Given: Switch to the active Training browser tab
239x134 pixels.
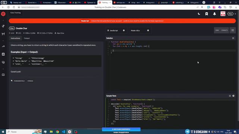Looking at the screenshot, I should [105, 3].
